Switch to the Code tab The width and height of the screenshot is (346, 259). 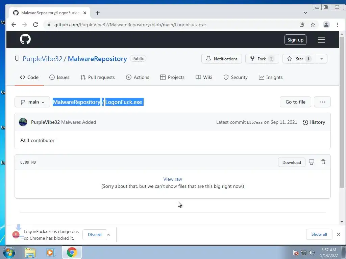click(x=29, y=77)
